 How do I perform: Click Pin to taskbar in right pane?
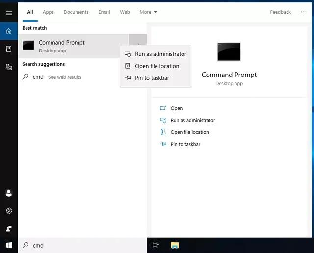tap(185, 144)
